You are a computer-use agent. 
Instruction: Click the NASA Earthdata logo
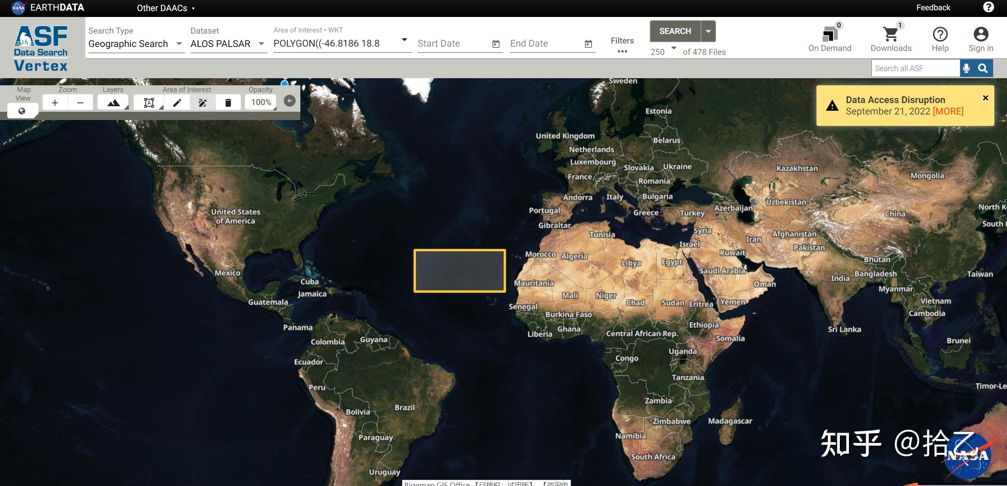coord(48,8)
